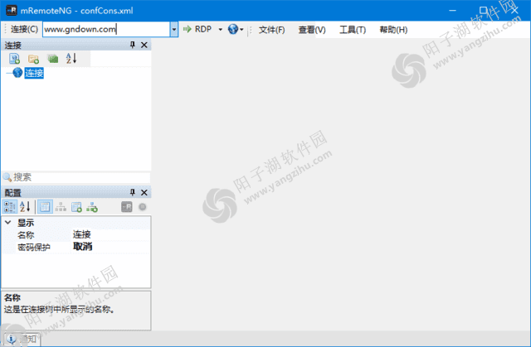Click the mRemoteNG title bar app icon

12,10
